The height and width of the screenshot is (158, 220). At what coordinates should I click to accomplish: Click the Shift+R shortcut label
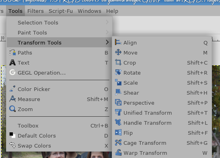(x=197, y=73)
